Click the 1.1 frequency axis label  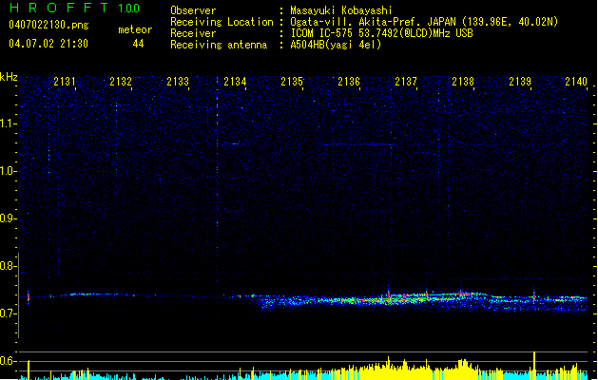click(8, 123)
